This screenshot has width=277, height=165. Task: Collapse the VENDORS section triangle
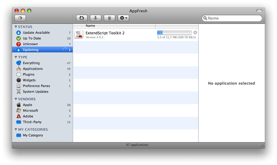(x=16, y=99)
